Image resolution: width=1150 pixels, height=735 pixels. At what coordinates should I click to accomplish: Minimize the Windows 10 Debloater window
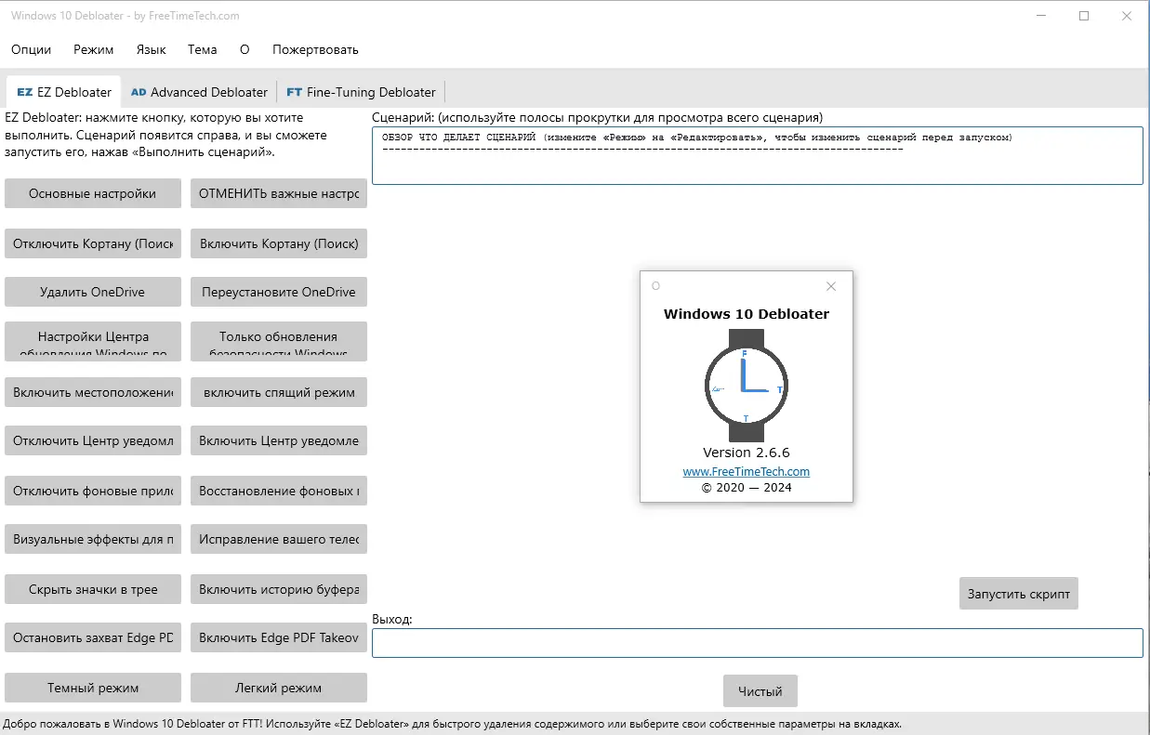click(1040, 16)
